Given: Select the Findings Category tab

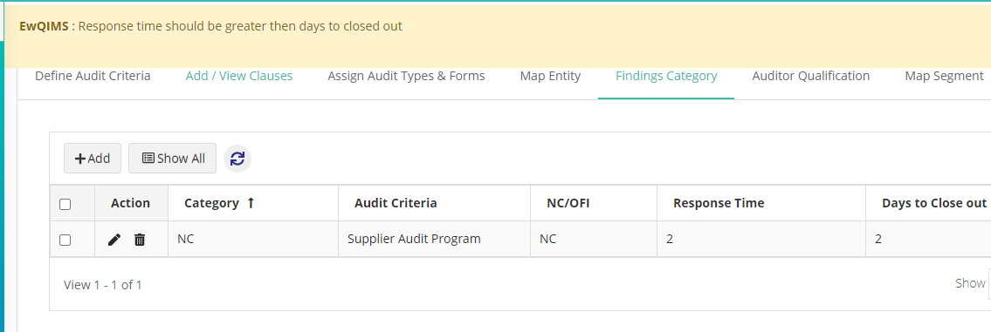Looking at the screenshot, I should click(x=666, y=76).
